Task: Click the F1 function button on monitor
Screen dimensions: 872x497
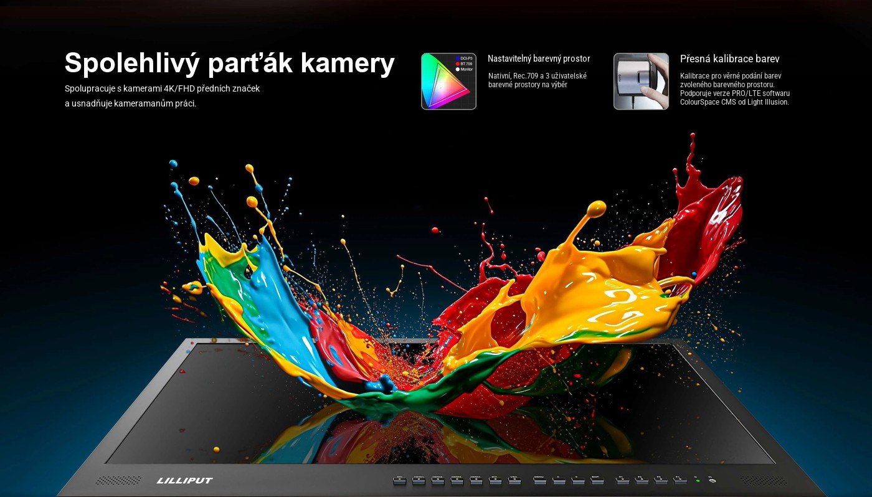Action: (x=622, y=480)
